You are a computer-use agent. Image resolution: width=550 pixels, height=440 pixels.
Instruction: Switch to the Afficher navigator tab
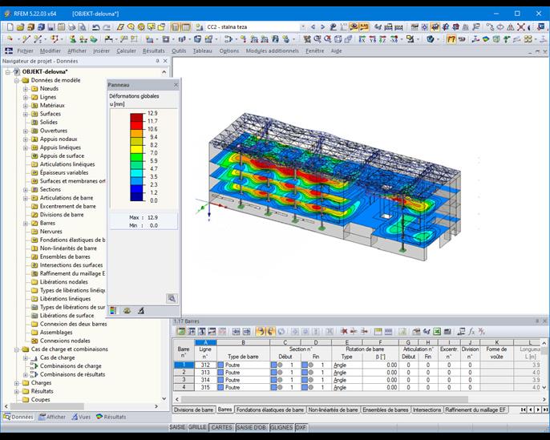tap(52, 417)
